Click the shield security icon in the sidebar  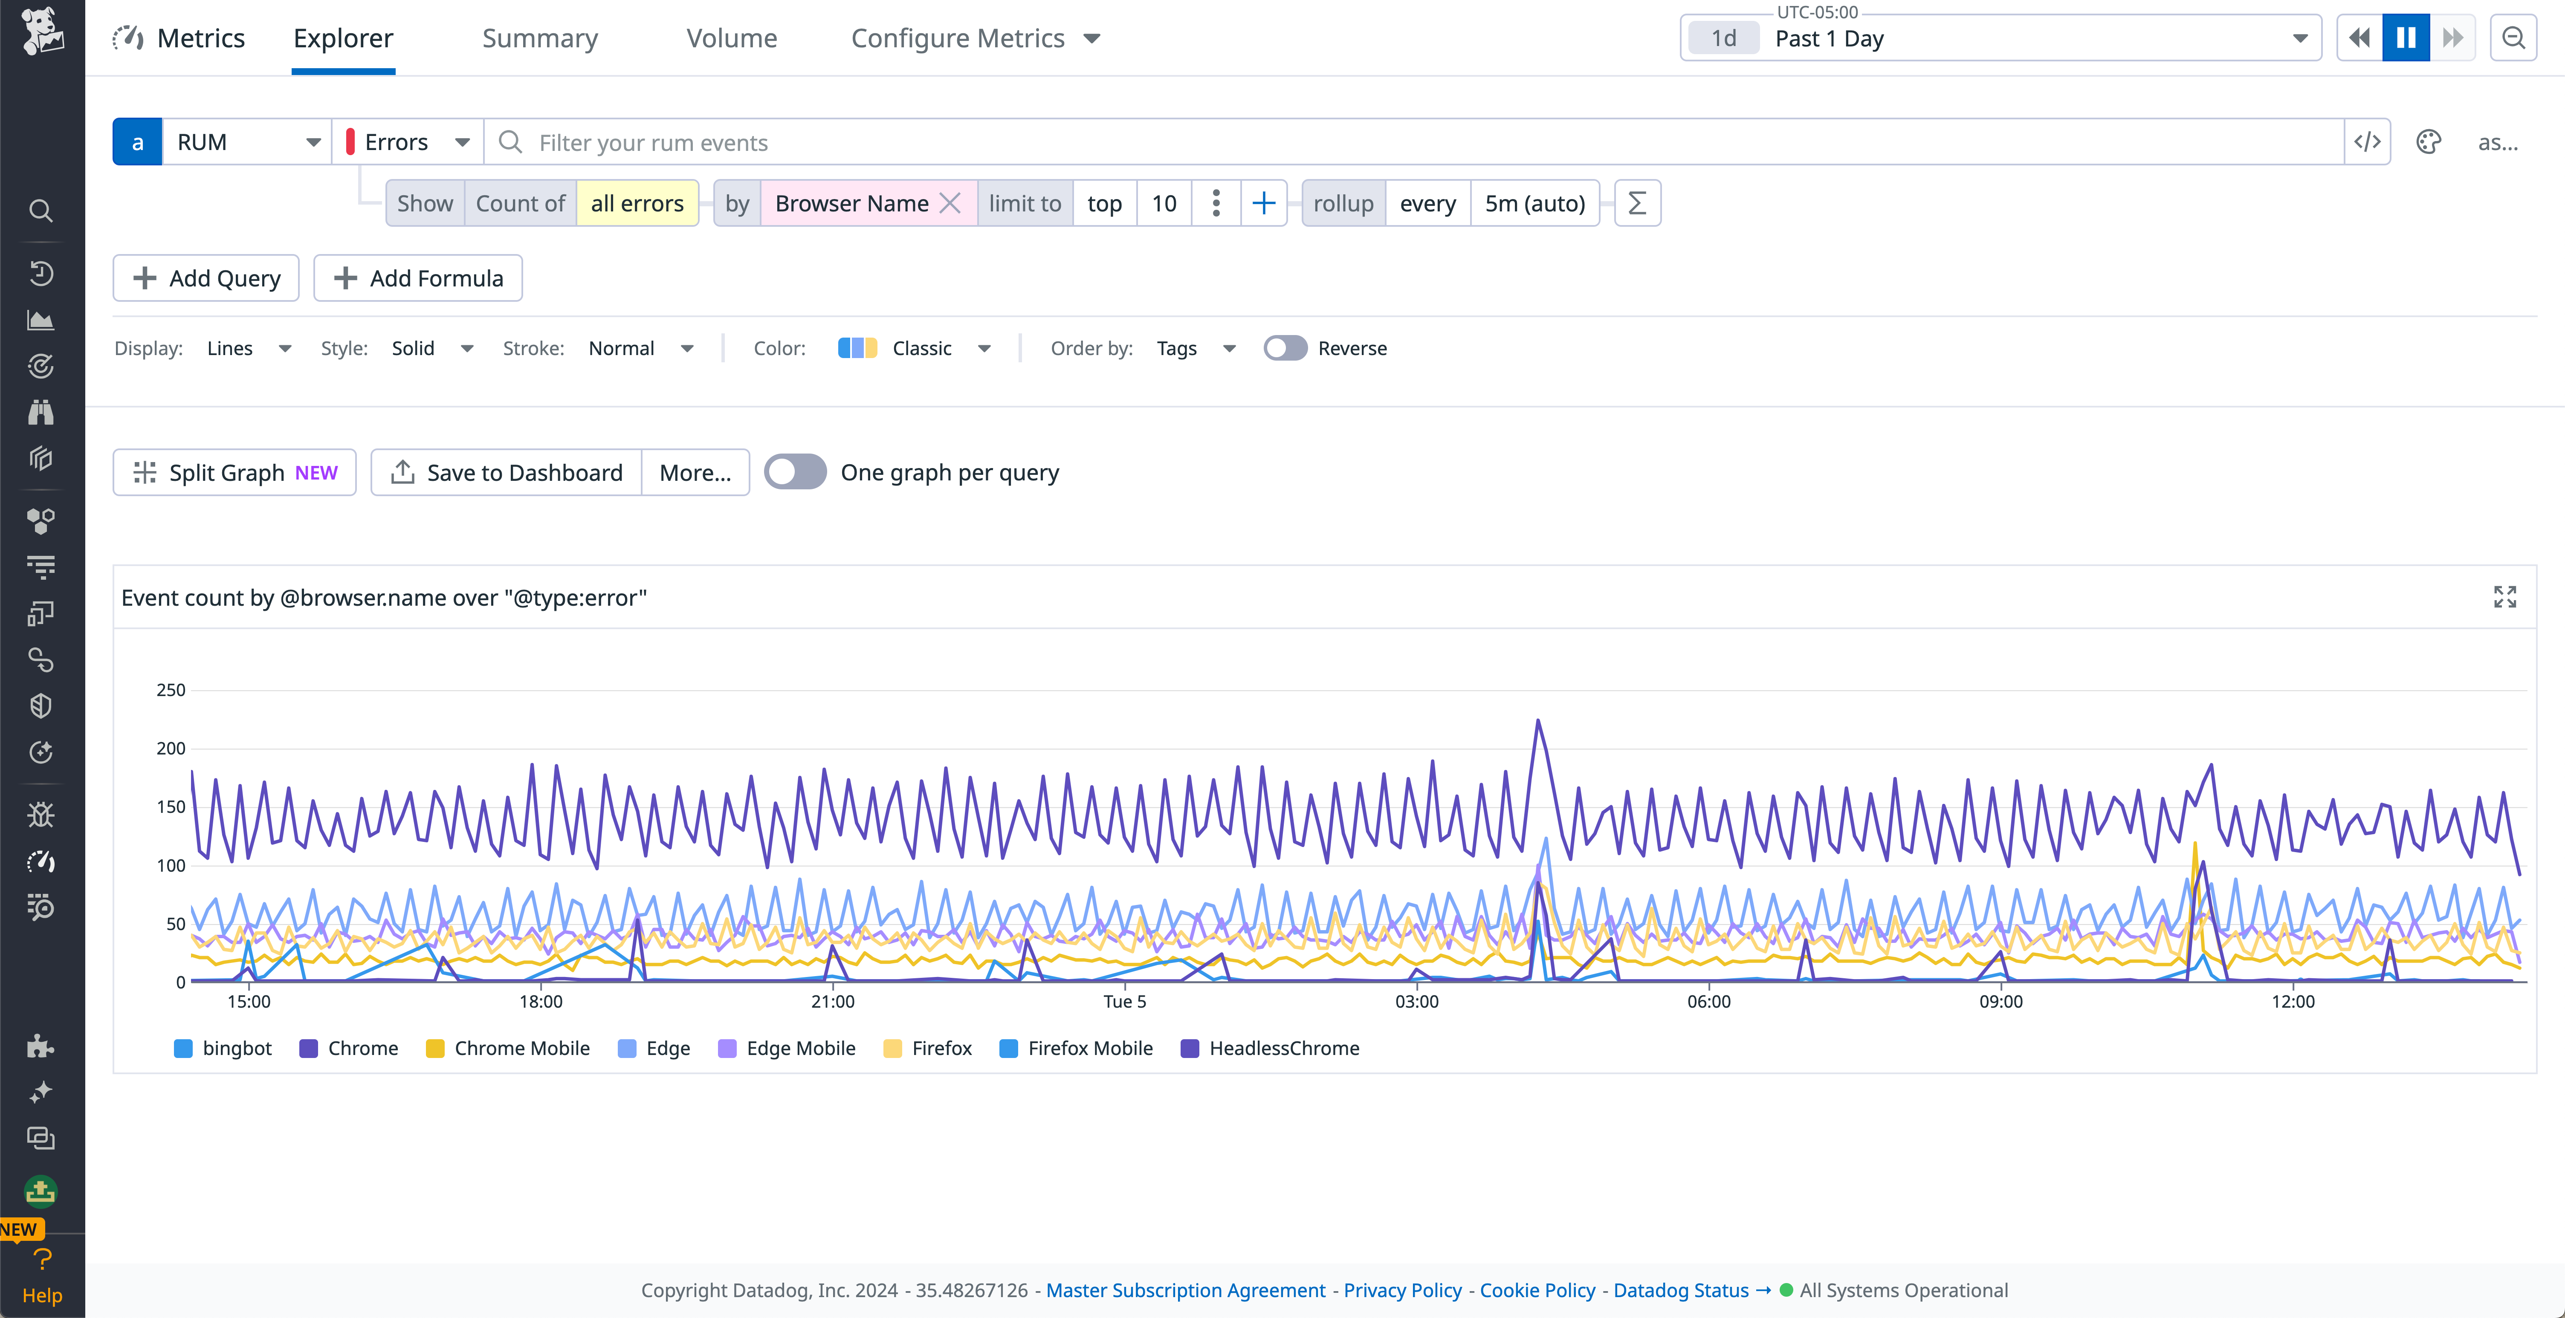(41, 706)
